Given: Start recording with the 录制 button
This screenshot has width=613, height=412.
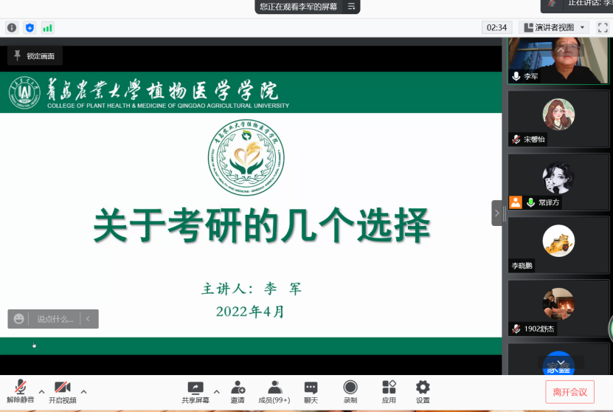Looking at the screenshot, I should coord(350,391).
